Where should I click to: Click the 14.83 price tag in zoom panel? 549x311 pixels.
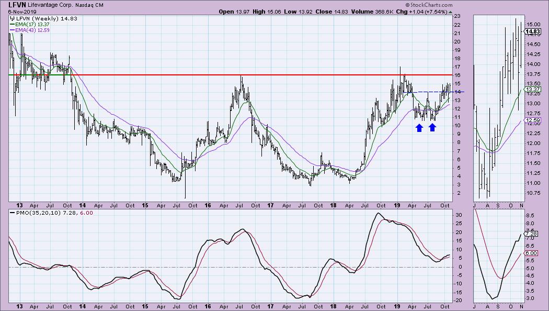532,31
